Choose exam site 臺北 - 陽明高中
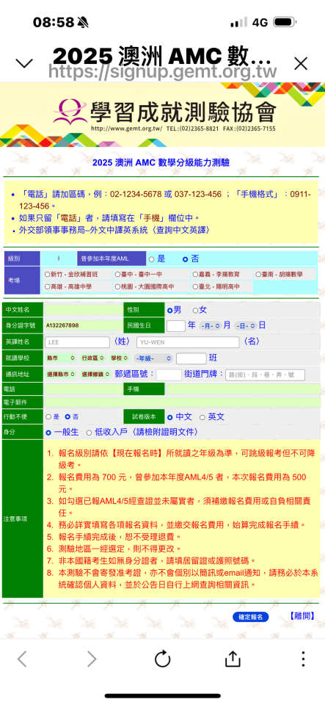 click(195, 286)
